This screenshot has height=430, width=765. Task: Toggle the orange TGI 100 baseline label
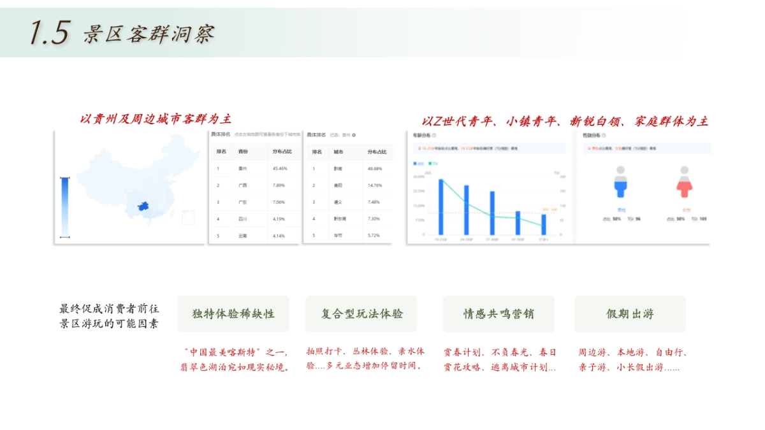click(550, 210)
